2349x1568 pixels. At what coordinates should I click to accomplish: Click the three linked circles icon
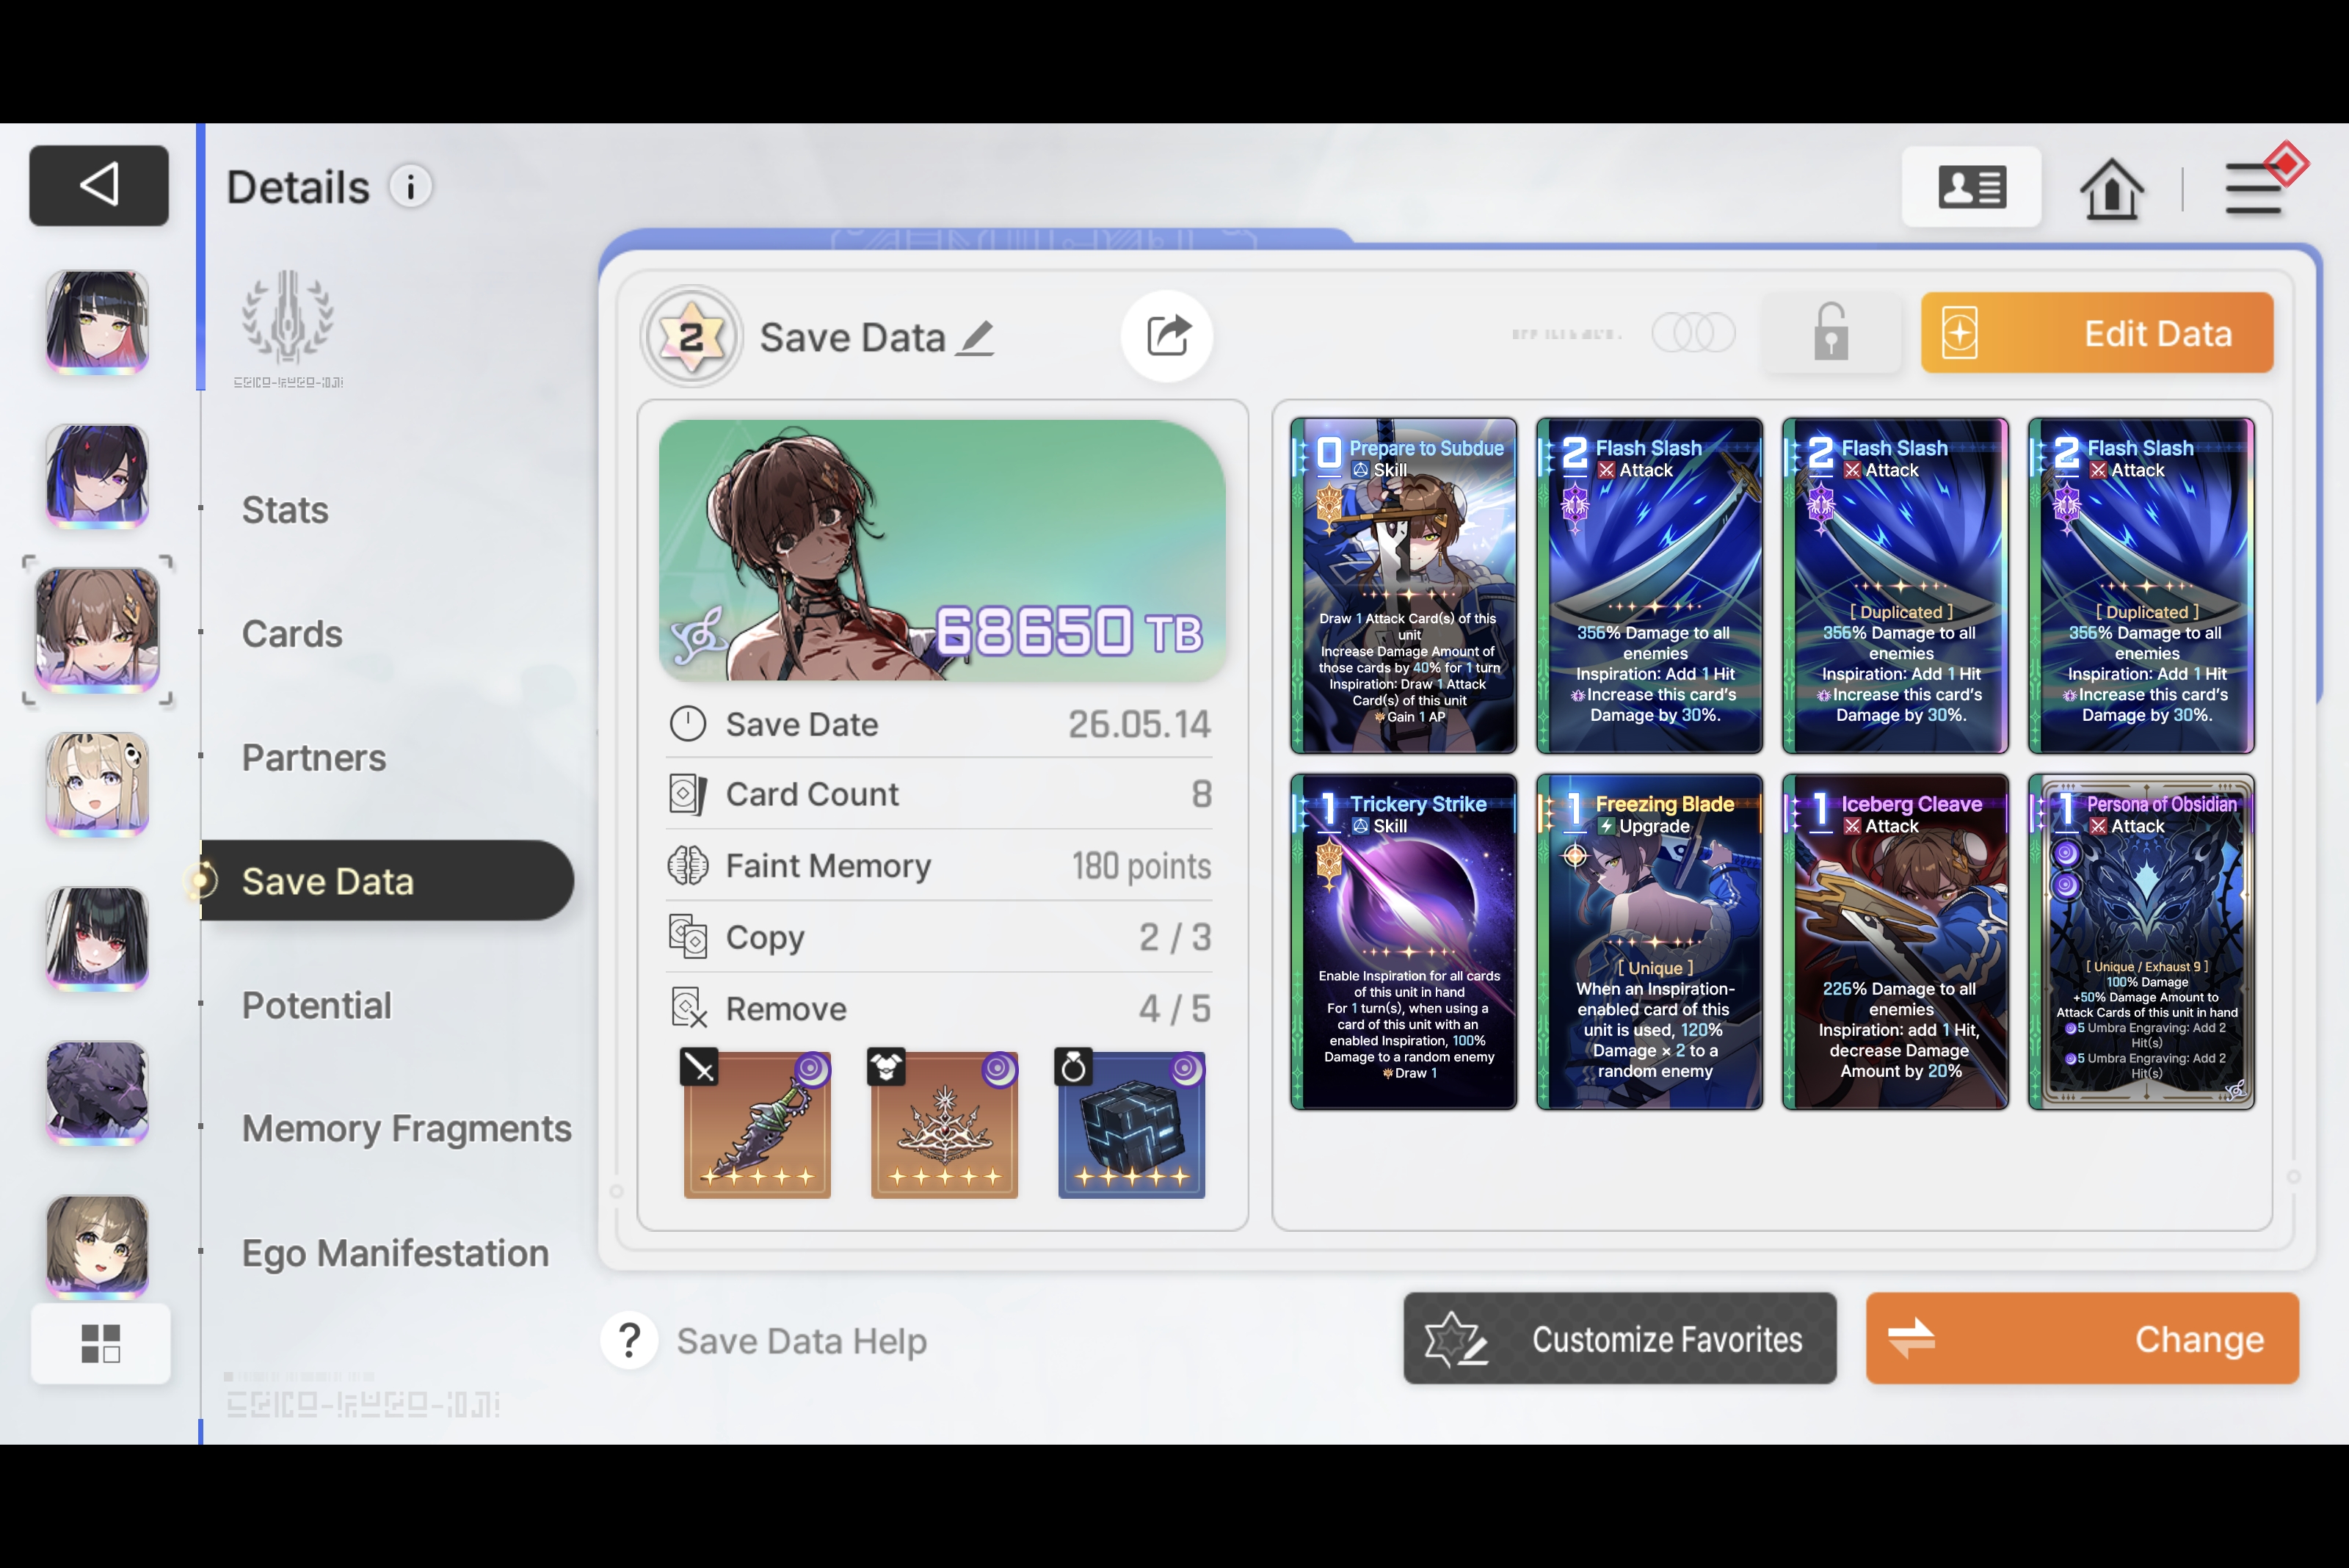coord(1693,332)
